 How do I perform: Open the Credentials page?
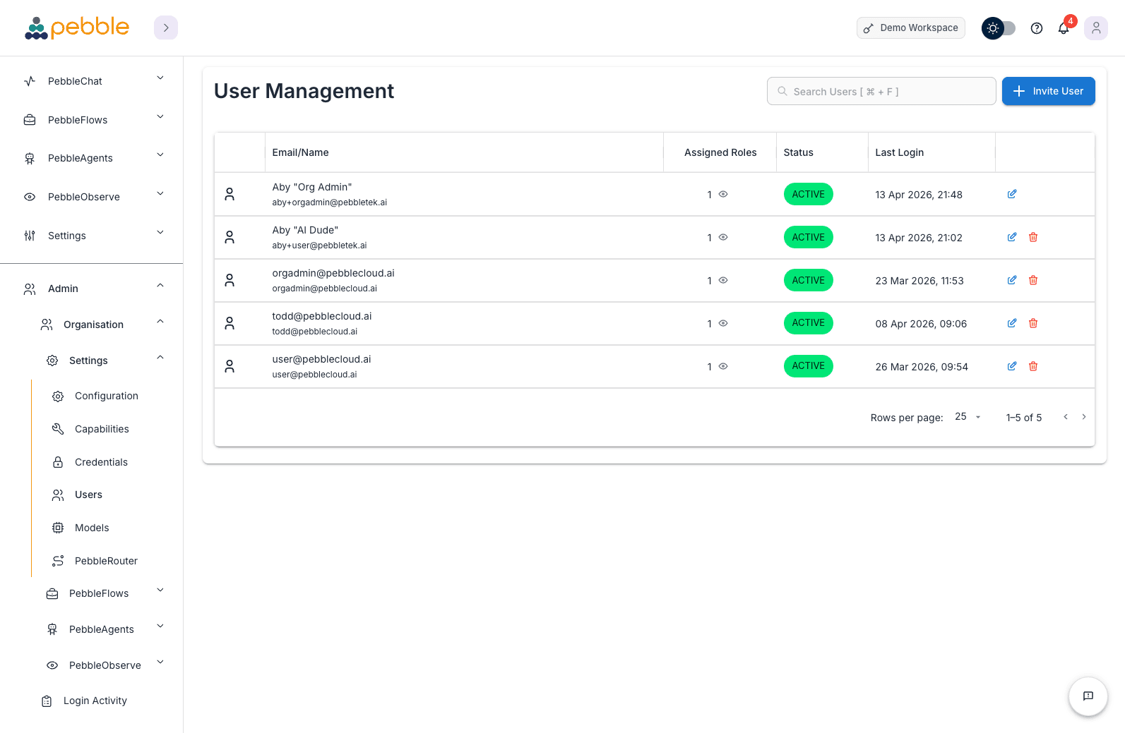coord(101,462)
